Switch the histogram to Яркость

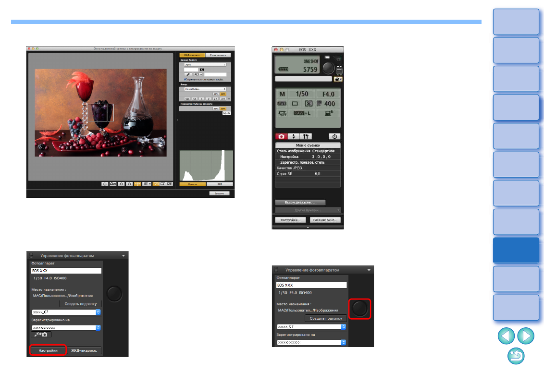[x=193, y=184]
